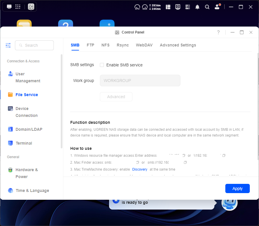Screen dimensions: 259x226
Task: Open the notifications bell in top bar
Action: point(197,7)
